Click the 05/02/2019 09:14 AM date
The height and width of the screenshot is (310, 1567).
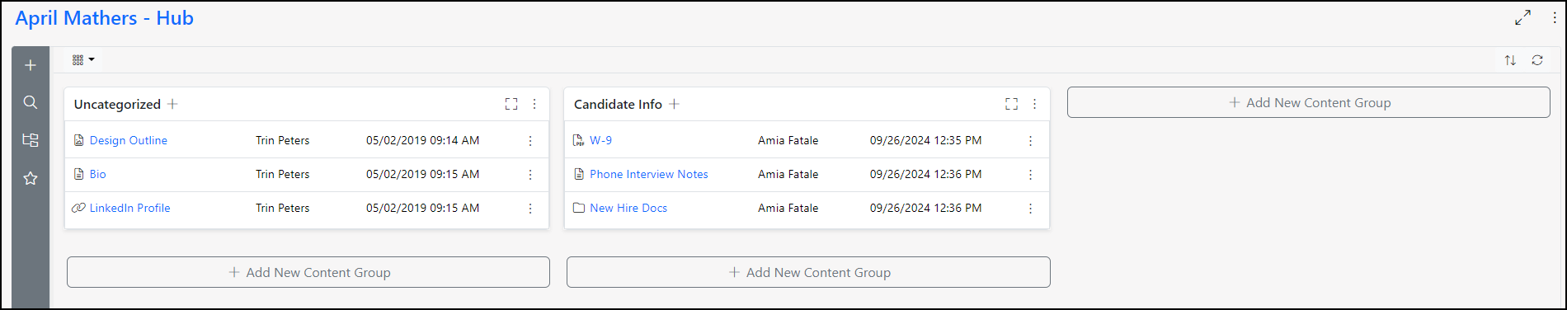tap(423, 140)
